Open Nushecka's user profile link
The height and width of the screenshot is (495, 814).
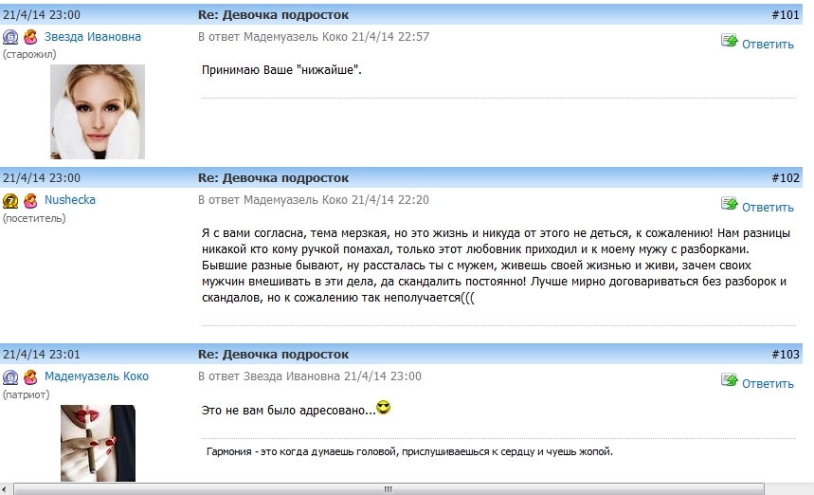[70, 200]
